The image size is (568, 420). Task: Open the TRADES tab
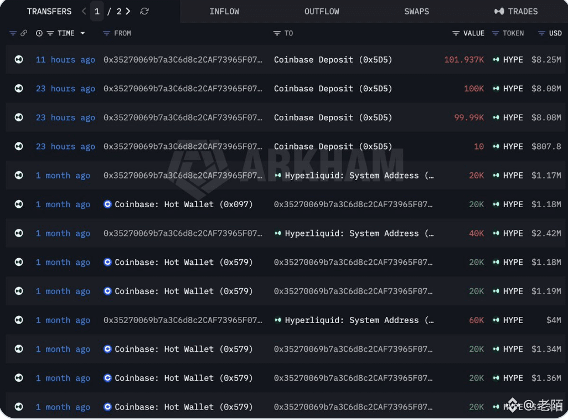[x=516, y=12]
